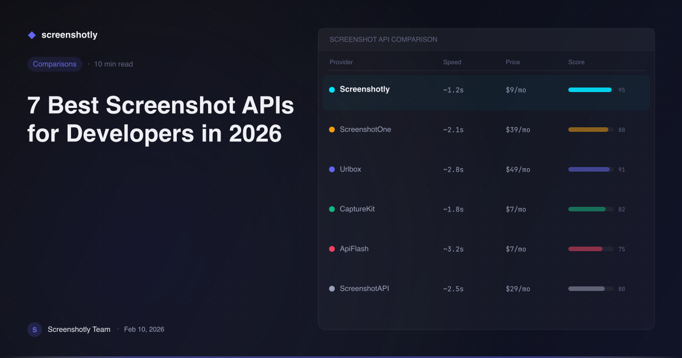Viewport: 682px width, 358px height.
Task: Click the Screenshotly Team author name
Action: tap(79, 329)
